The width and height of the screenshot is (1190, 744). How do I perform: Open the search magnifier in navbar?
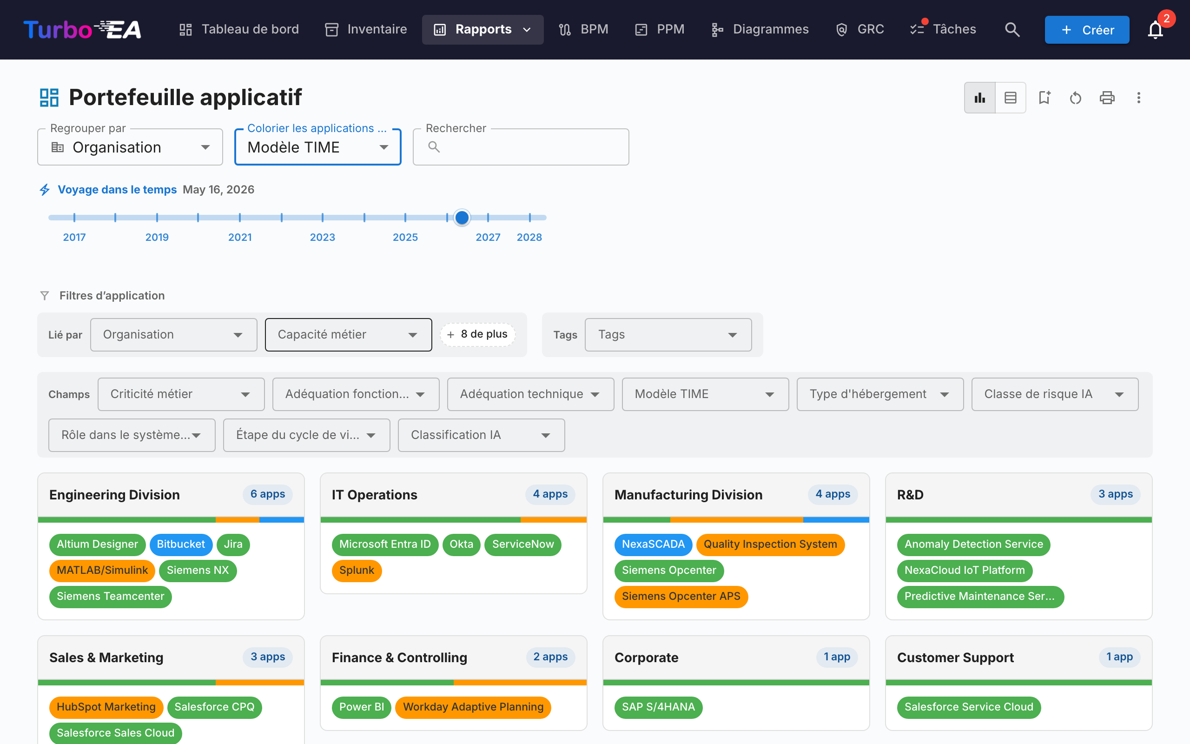1012,29
